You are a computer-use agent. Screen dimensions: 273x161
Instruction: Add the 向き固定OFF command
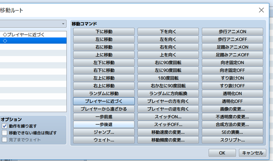232,70
